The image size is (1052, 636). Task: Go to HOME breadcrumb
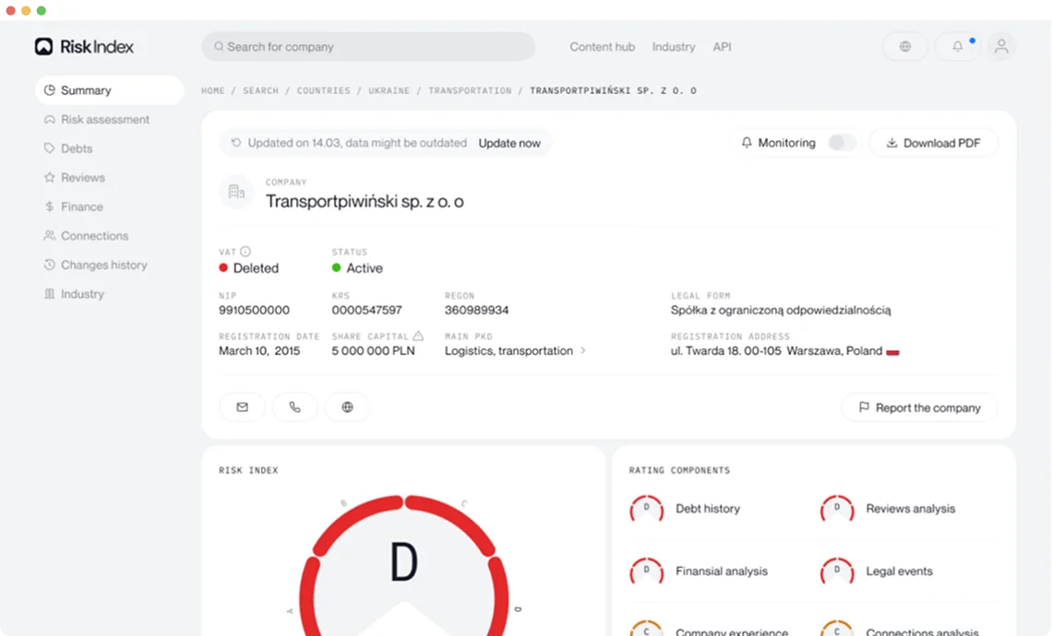[213, 90]
